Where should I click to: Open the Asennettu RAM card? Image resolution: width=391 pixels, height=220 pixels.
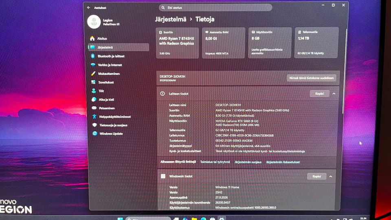click(224, 43)
